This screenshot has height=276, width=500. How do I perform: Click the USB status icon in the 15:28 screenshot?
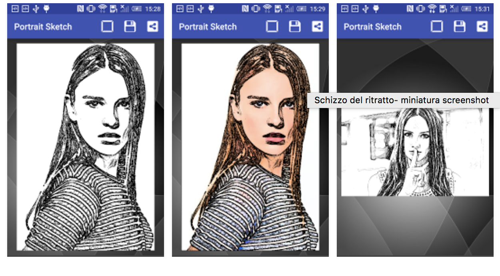click(x=36, y=9)
